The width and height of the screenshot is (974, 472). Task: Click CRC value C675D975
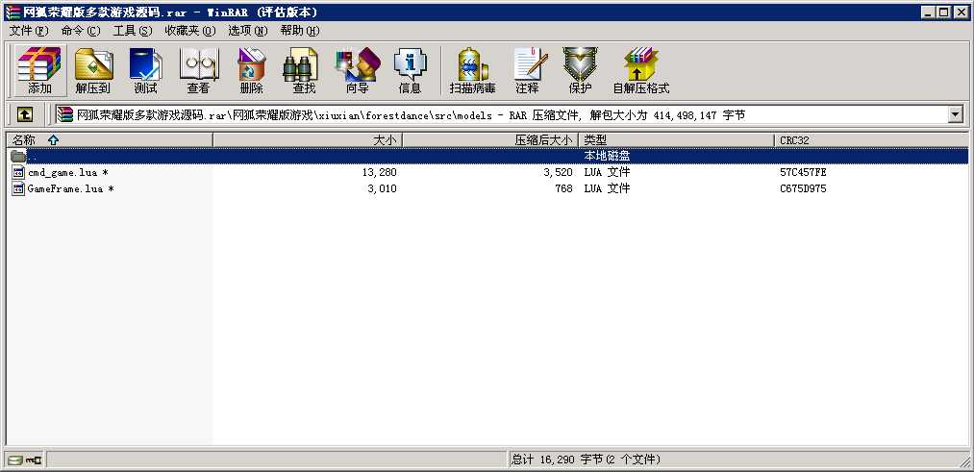[x=803, y=188]
